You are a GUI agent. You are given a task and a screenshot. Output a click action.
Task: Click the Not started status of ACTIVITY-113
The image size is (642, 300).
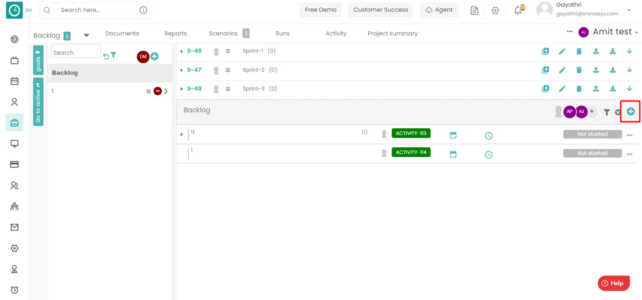pyautogui.click(x=592, y=134)
